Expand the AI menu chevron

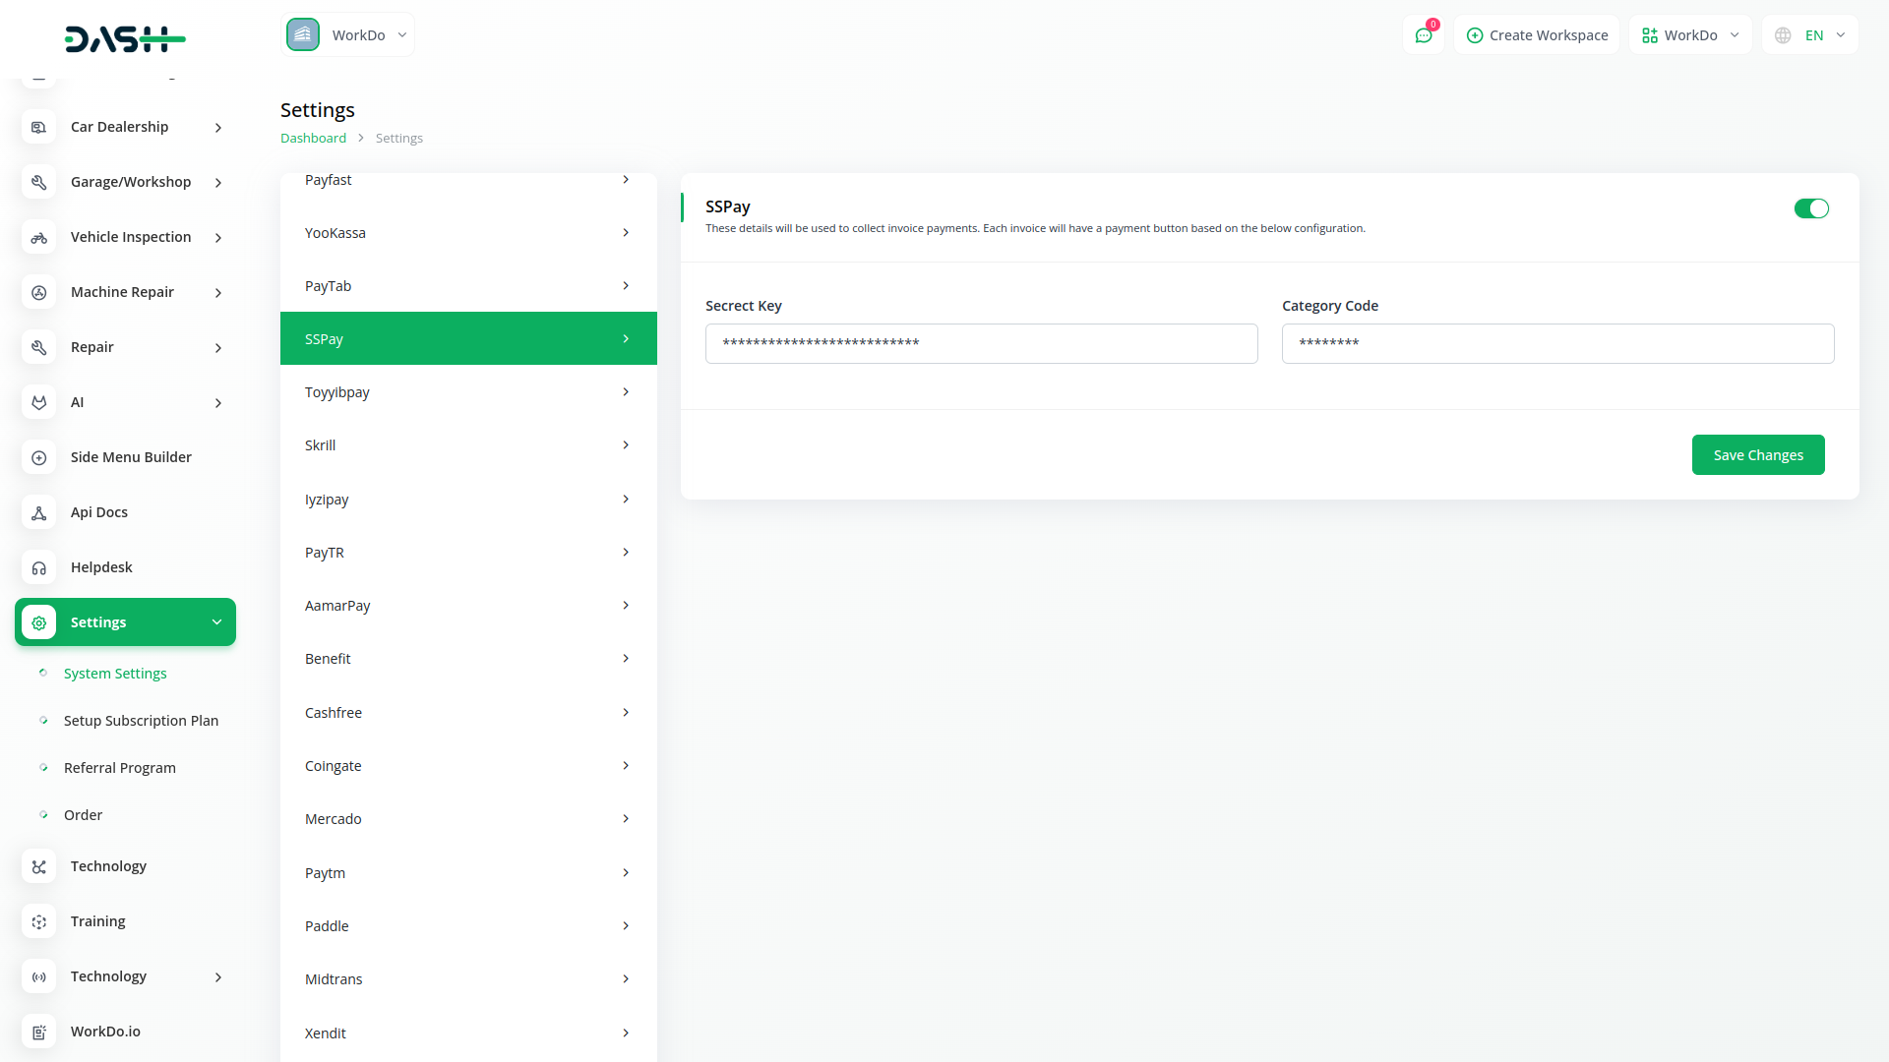(218, 403)
